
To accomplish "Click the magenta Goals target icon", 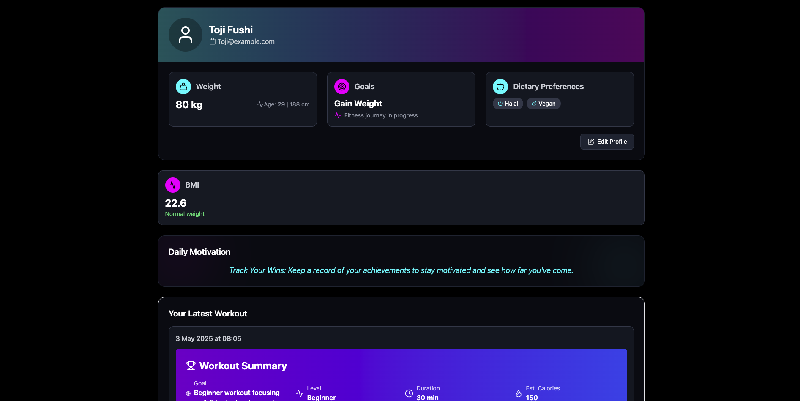I will pyautogui.click(x=341, y=87).
